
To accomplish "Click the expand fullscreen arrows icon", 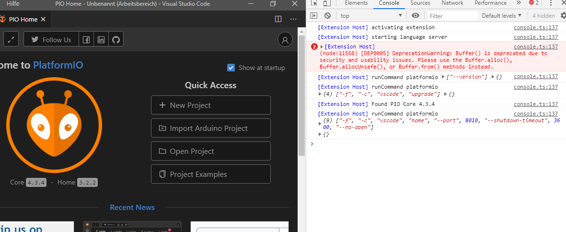I will pyautogui.click(x=11, y=39).
